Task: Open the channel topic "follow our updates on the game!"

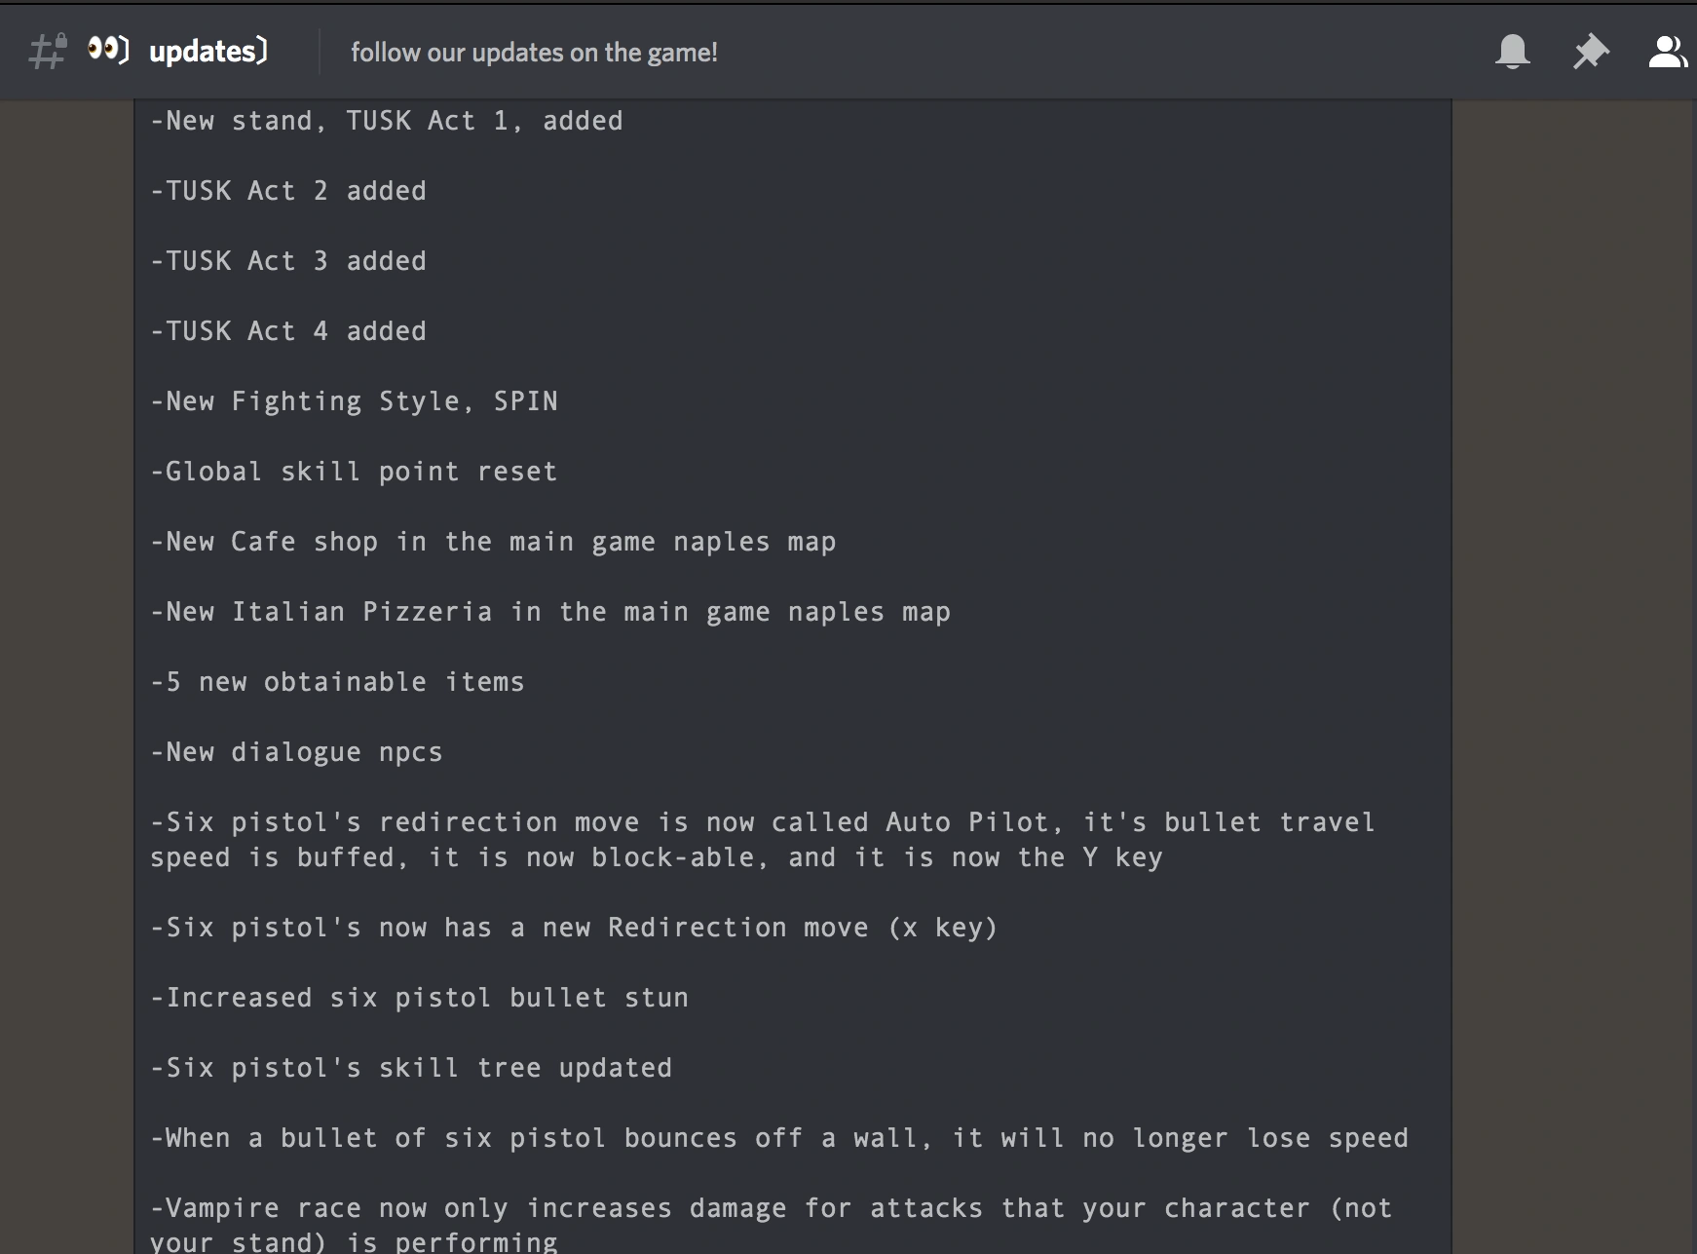Action: coord(534,53)
